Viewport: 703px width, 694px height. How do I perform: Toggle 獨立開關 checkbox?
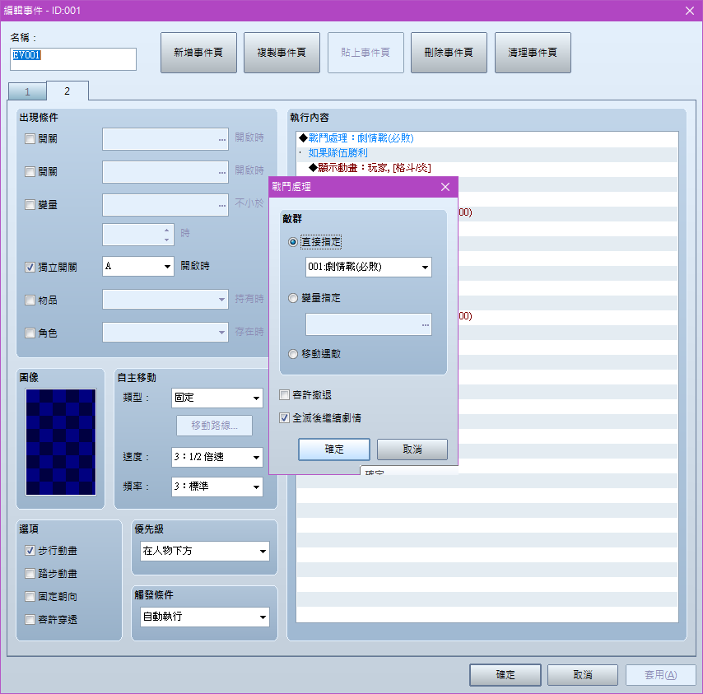(x=30, y=268)
